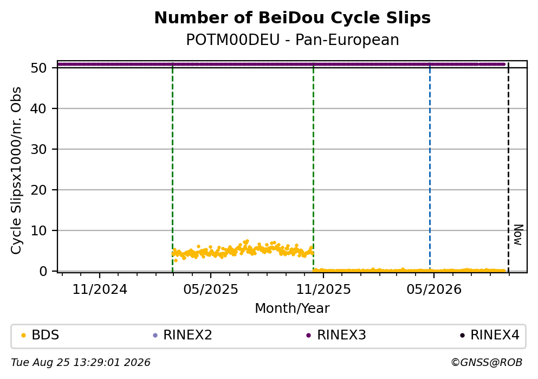Click the Now dashed line marker

click(509, 168)
